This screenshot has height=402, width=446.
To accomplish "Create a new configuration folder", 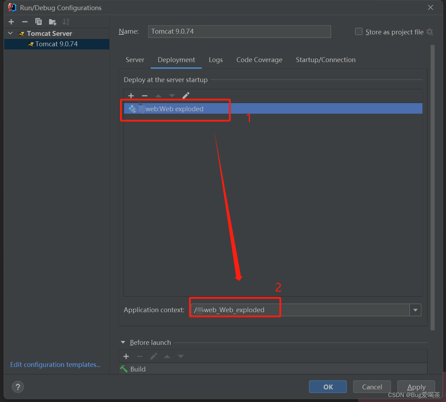I will click(53, 22).
